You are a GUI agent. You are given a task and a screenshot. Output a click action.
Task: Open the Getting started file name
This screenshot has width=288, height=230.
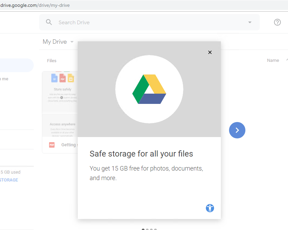(70, 145)
